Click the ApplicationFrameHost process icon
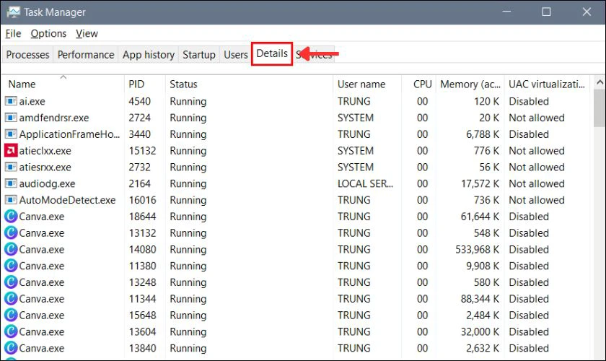 coord(11,134)
